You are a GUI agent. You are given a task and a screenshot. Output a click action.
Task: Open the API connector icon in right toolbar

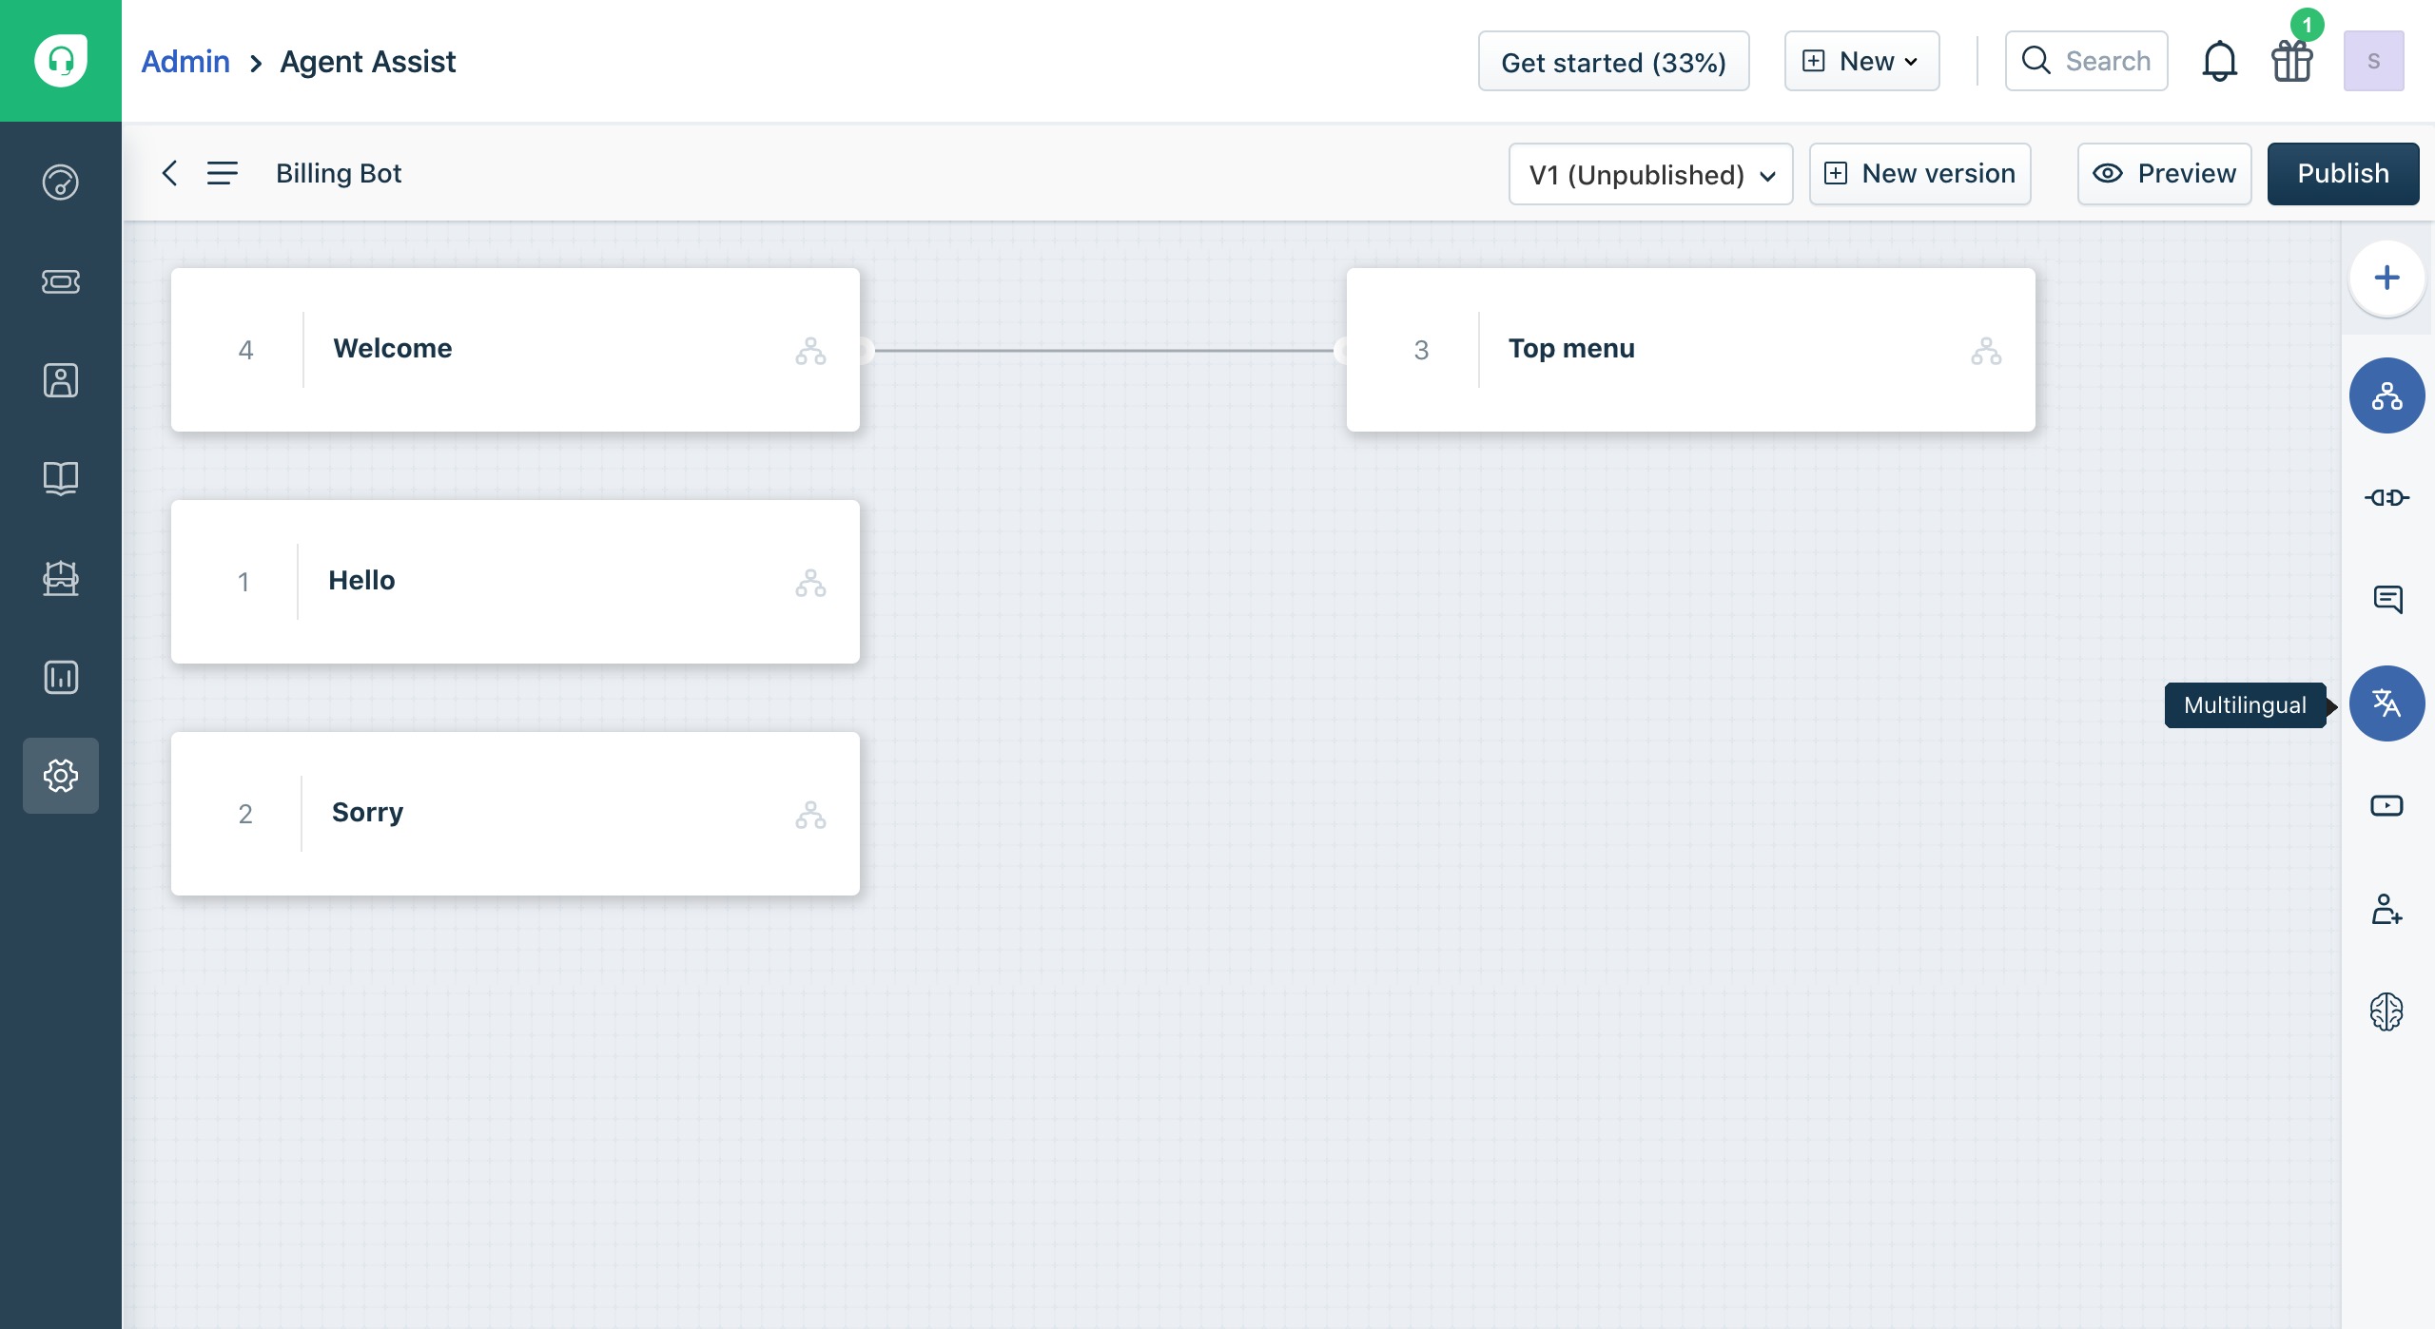2386,498
